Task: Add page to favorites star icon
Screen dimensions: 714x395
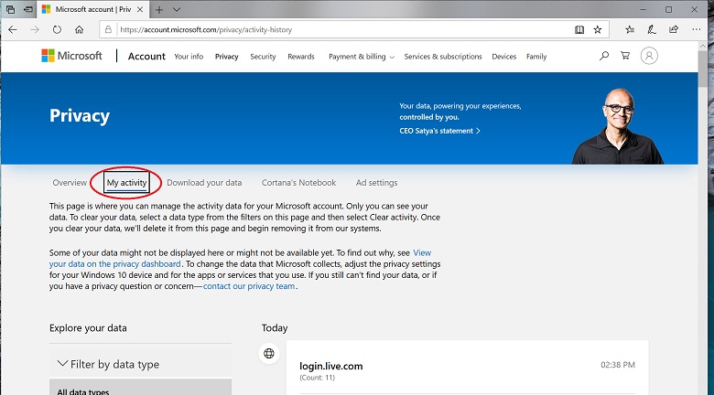Action: click(598, 29)
